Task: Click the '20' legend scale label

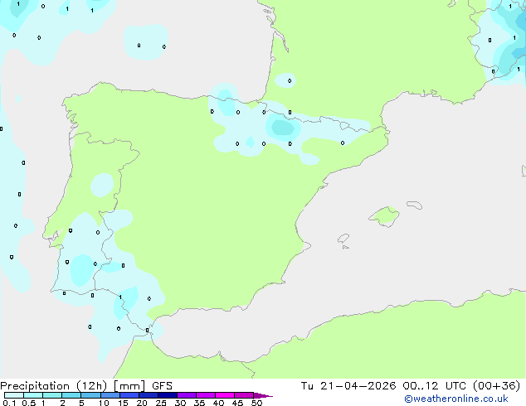Action: click(142, 403)
